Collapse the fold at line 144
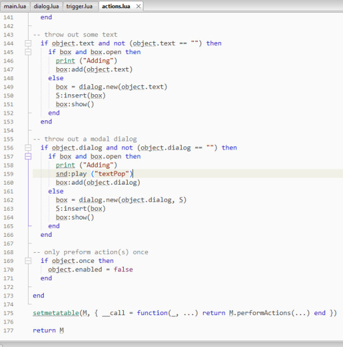Screen dimensions: 343x347 [28, 43]
